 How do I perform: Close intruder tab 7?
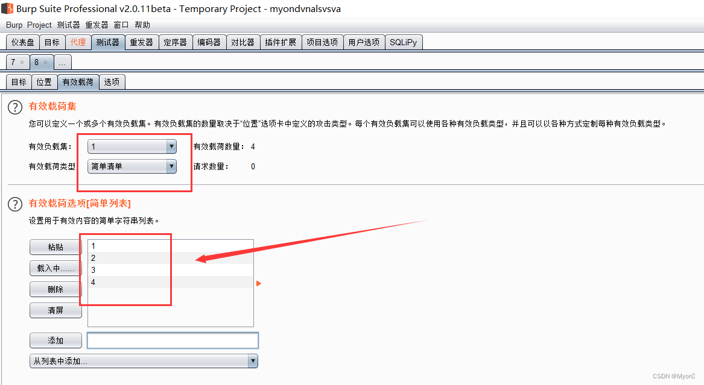(x=22, y=62)
